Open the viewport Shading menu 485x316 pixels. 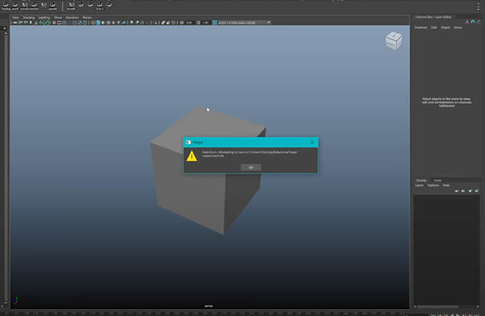coord(29,17)
